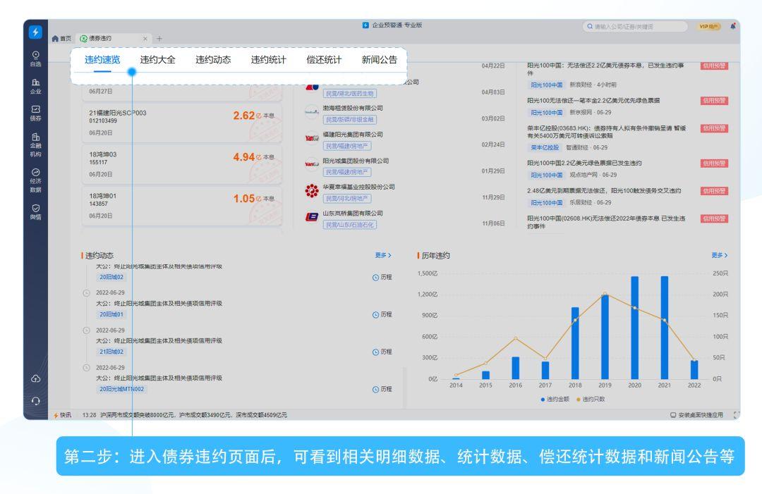
Task: Toggle 违约只数 series in chart legend
Action: [x=591, y=400]
